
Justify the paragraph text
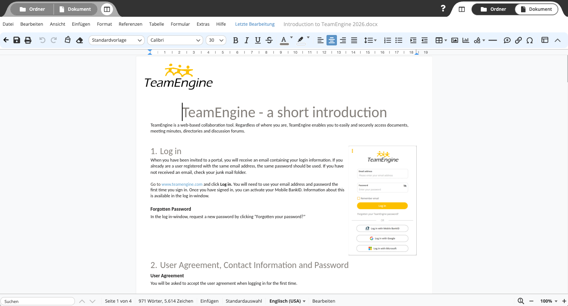pyautogui.click(x=354, y=40)
